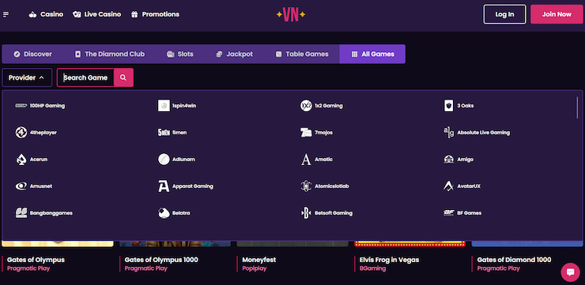Click the 7mojos logo icon

[306, 133]
